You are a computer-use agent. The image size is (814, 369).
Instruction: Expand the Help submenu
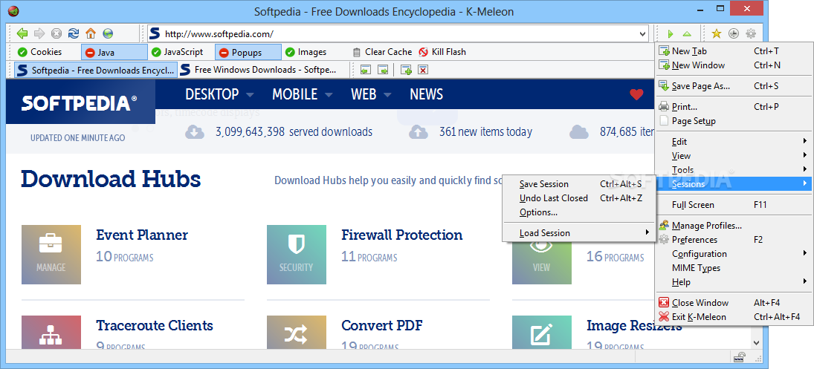point(734,282)
